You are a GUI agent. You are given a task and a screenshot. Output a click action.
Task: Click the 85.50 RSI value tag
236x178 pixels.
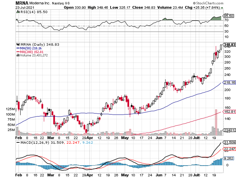click(229, 16)
